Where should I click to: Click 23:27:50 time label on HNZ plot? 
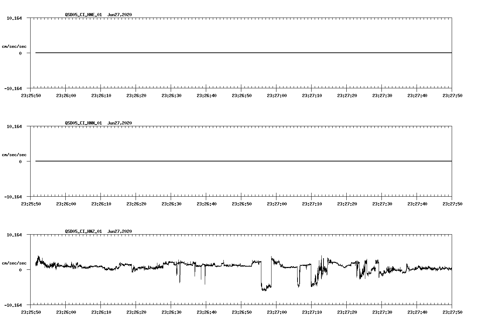point(452,312)
